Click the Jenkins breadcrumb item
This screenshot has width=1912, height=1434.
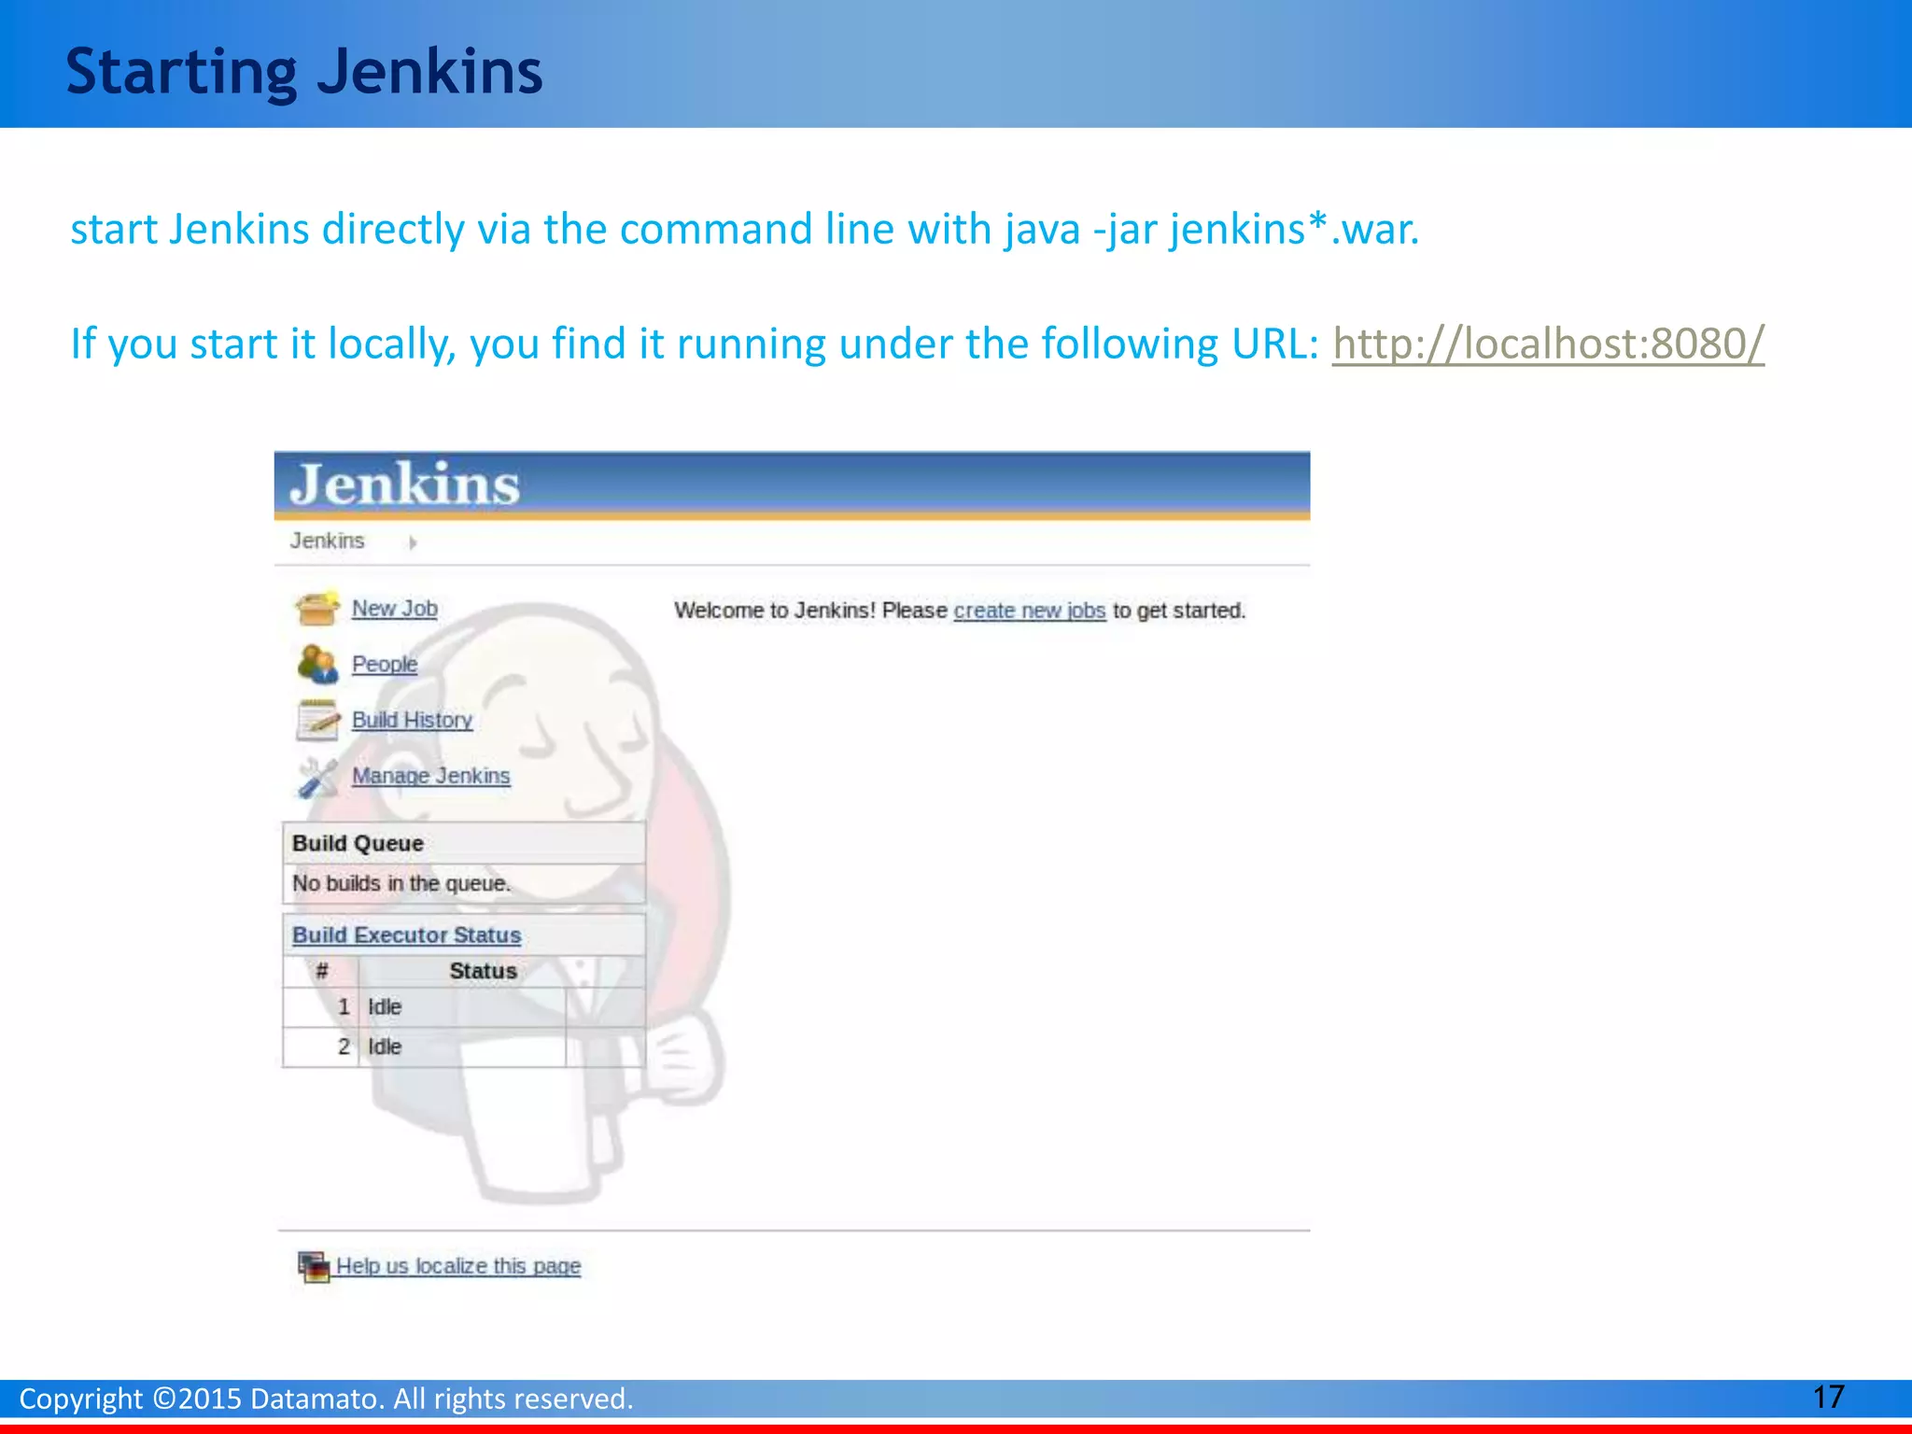tap(327, 541)
